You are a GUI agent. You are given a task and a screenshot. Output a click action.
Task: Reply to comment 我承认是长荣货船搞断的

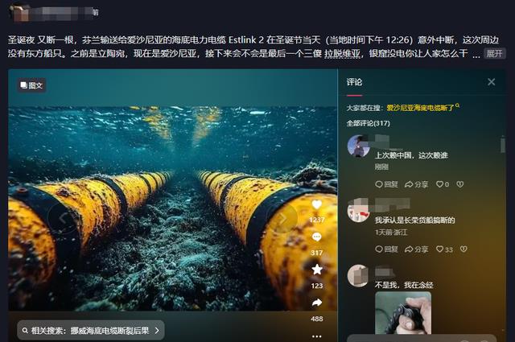click(x=386, y=249)
